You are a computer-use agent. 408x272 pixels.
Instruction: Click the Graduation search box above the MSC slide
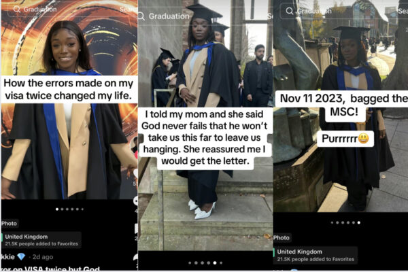coord(338,11)
